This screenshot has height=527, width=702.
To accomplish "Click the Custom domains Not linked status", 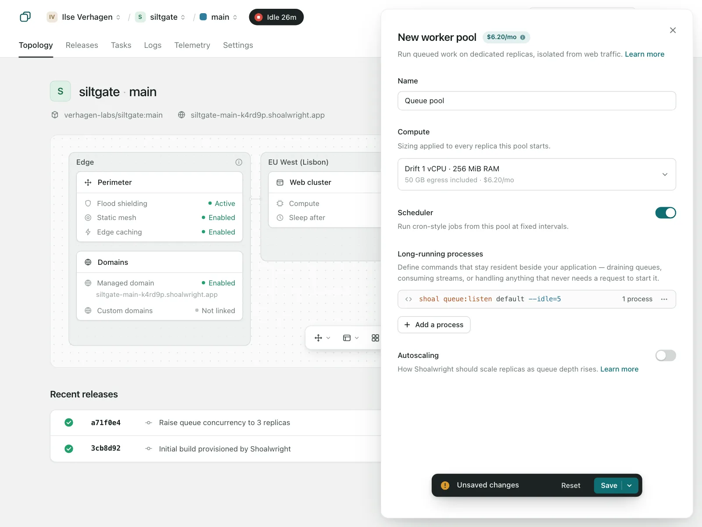I will click(x=215, y=310).
